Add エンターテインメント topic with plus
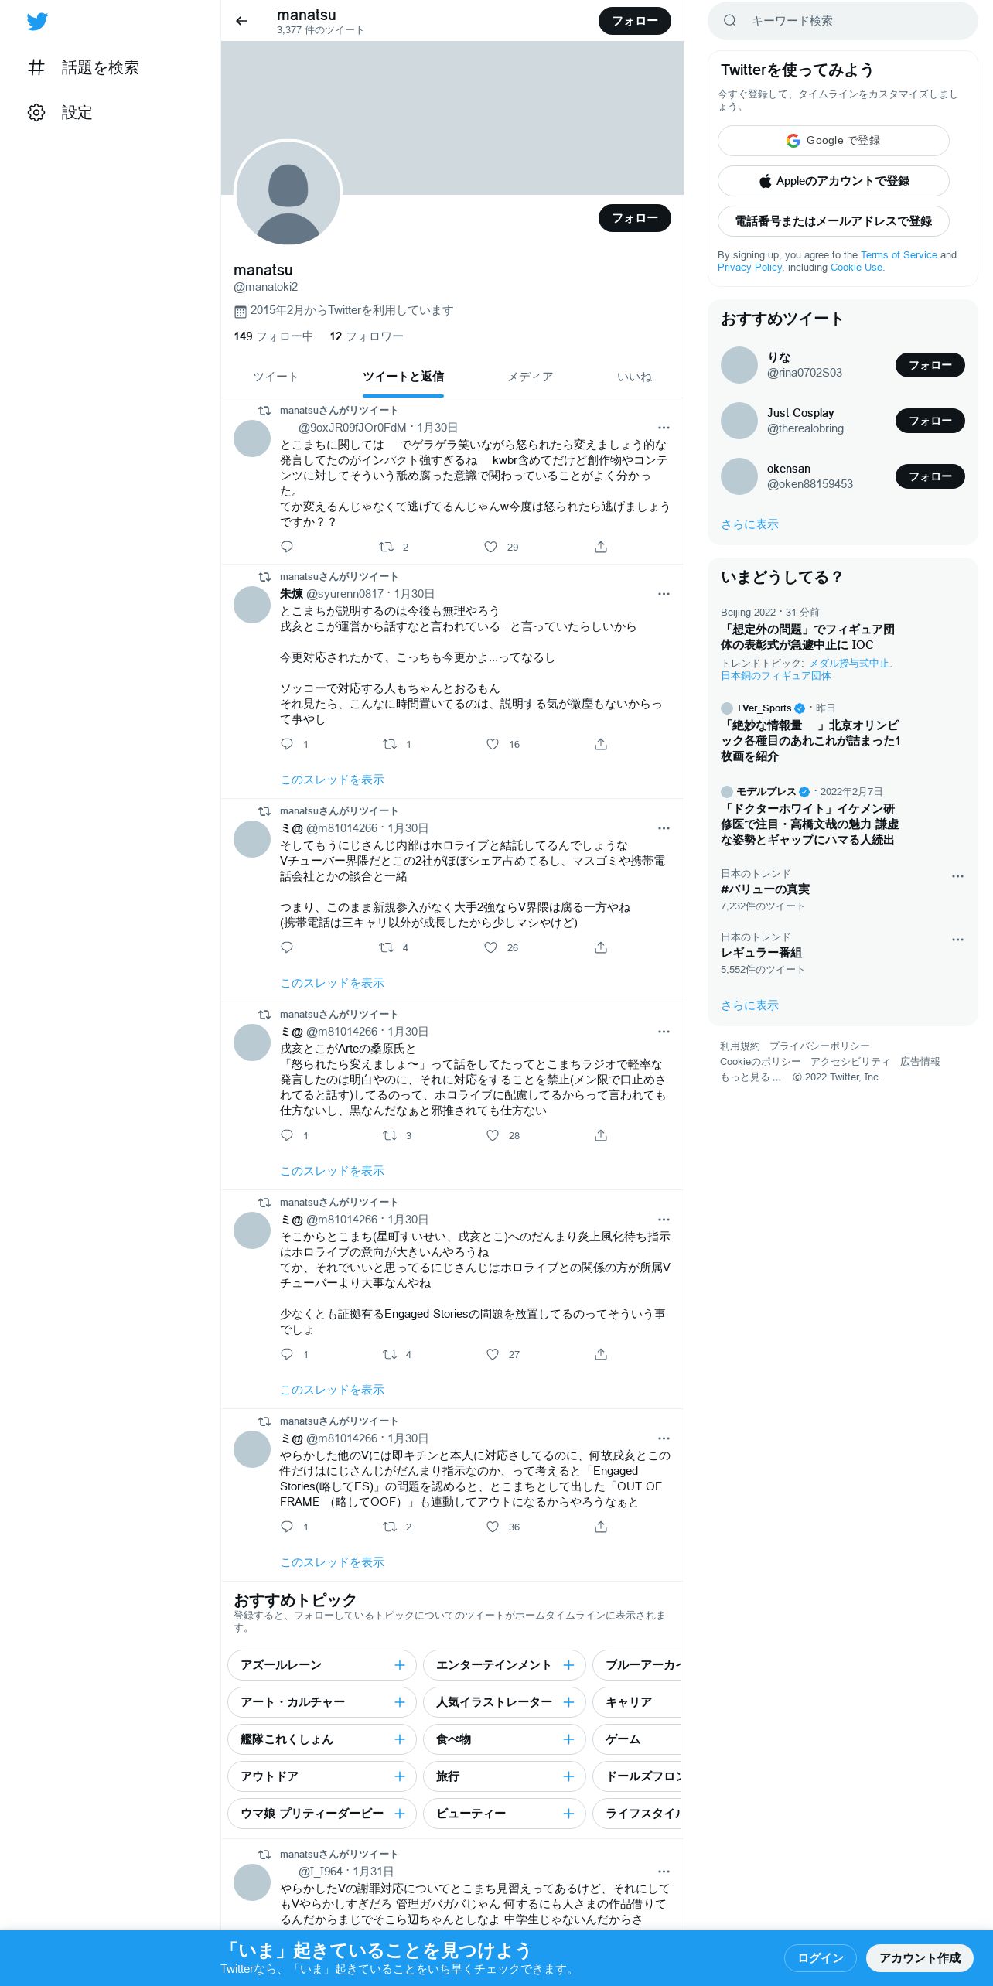 [x=568, y=1665]
